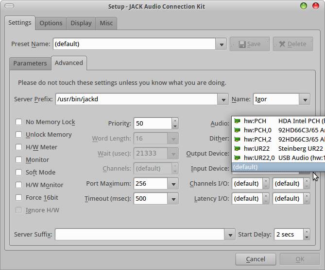Toggle the H/W Monitor checkbox

[x=18, y=185]
